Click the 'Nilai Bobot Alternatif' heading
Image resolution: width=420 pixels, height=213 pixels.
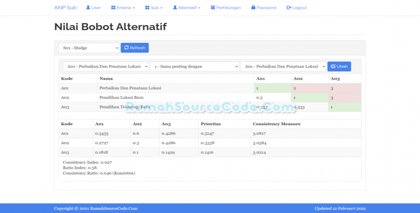[110, 27]
